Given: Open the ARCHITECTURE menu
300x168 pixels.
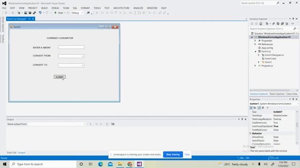Looking at the screenshot, I should [x=121, y=8].
